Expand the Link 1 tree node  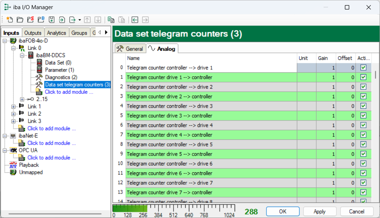click(14, 106)
